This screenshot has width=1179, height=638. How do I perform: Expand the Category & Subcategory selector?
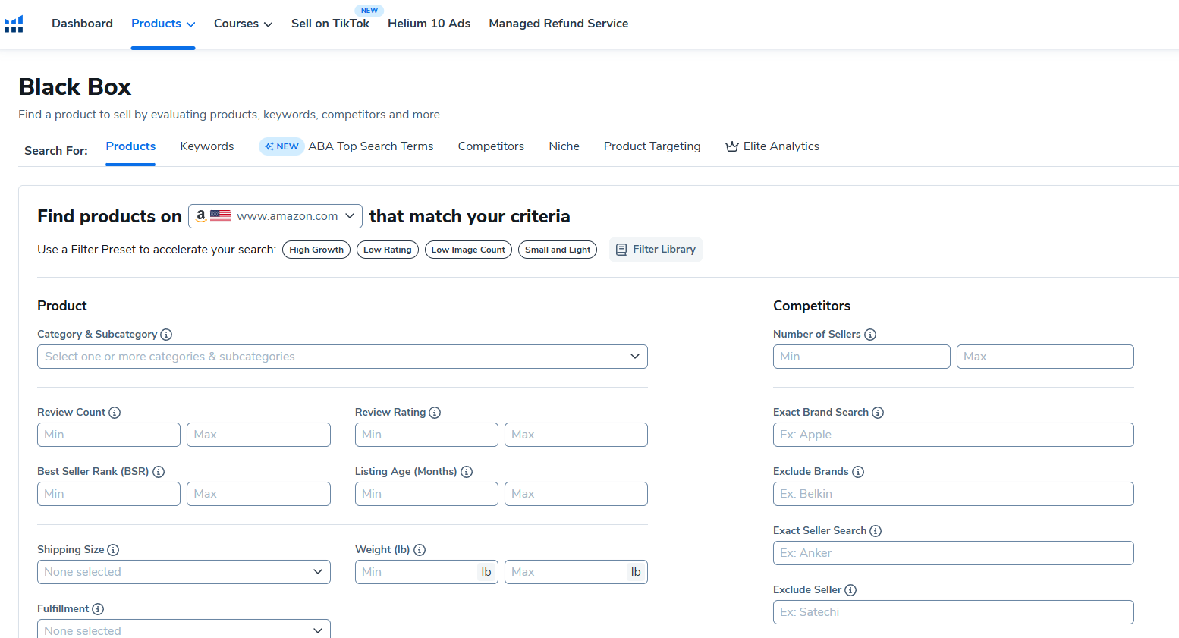341,357
